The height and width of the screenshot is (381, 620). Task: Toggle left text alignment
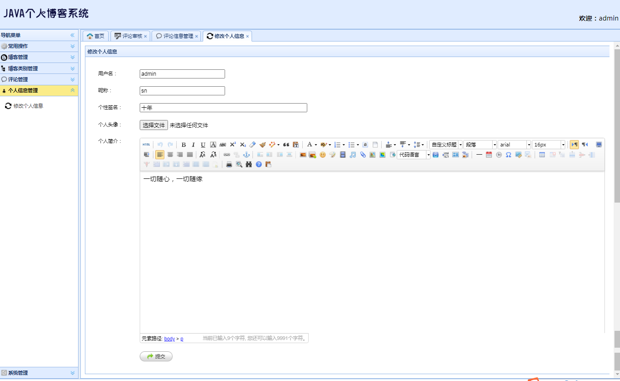(160, 155)
